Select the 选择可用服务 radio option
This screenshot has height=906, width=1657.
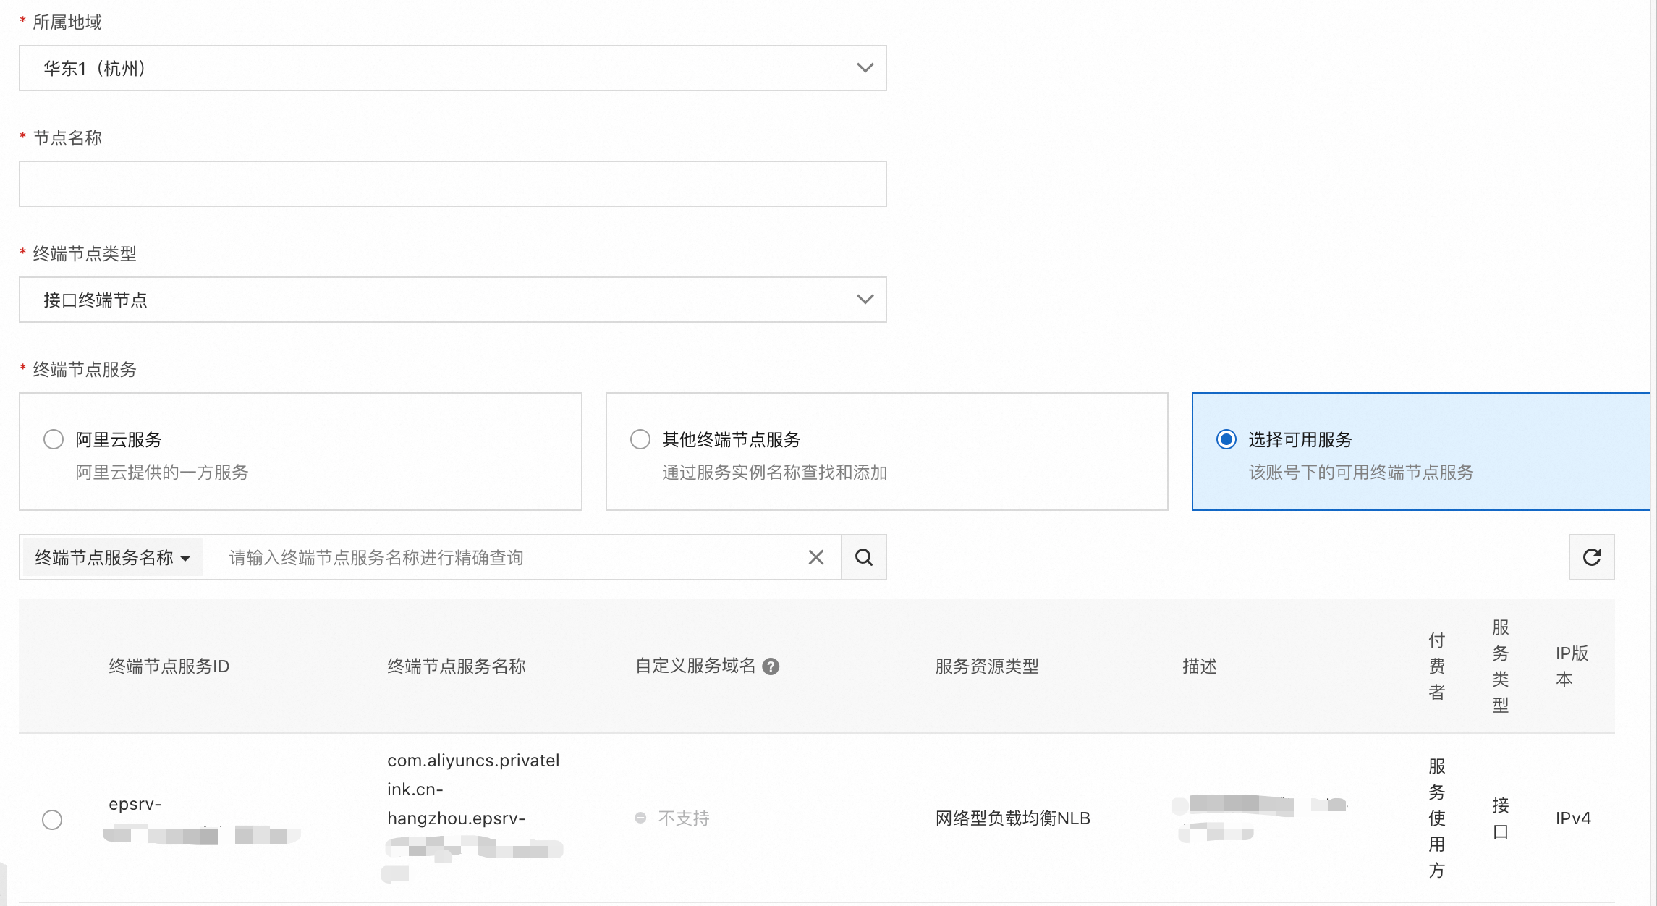point(1226,439)
